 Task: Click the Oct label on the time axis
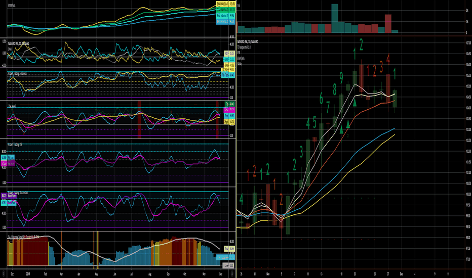point(185,274)
